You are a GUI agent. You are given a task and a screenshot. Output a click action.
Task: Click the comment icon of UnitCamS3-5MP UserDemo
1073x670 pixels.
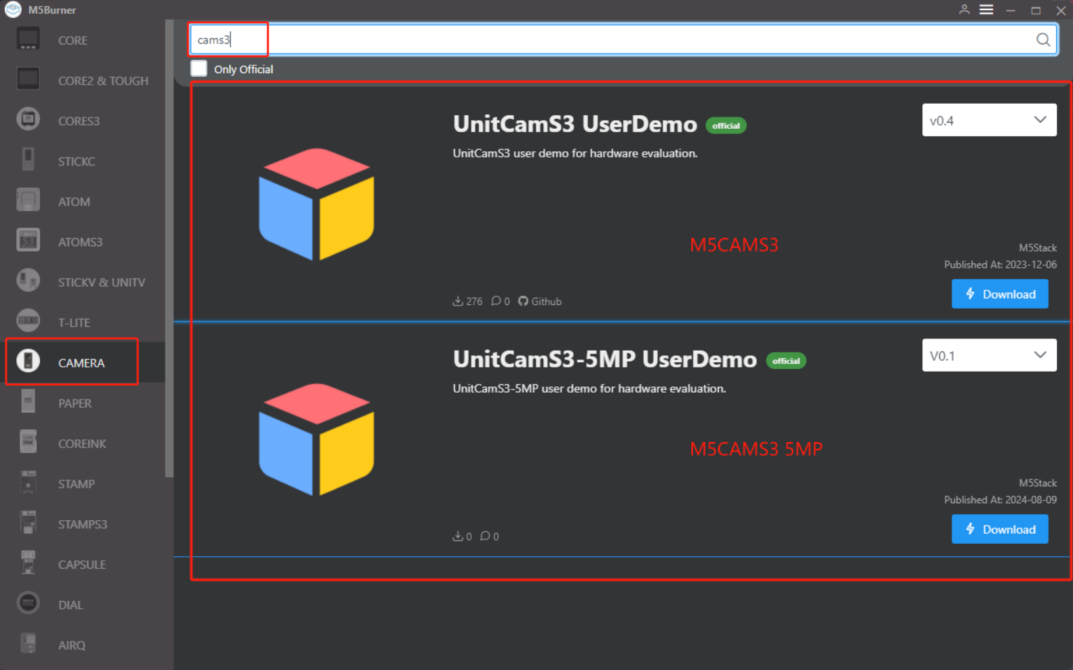(485, 536)
